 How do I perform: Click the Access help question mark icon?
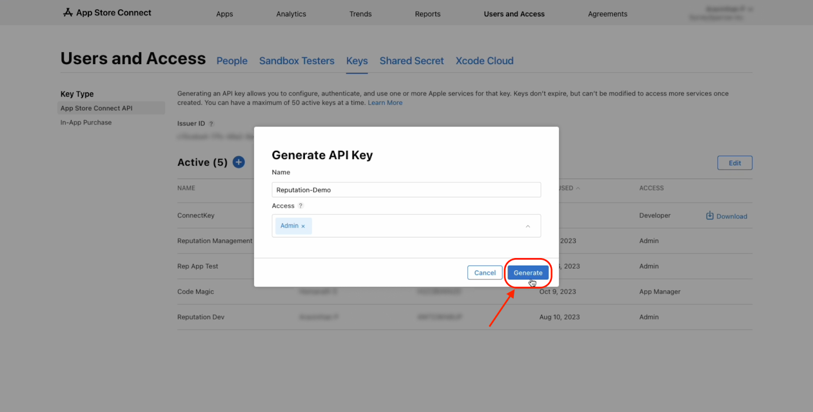[300, 206]
